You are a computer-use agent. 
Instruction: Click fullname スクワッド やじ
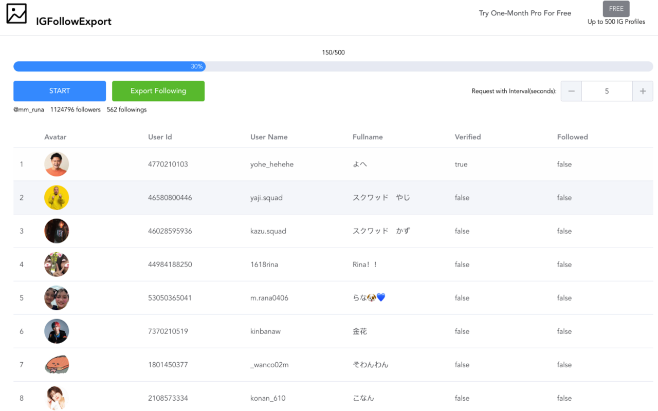pos(381,198)
